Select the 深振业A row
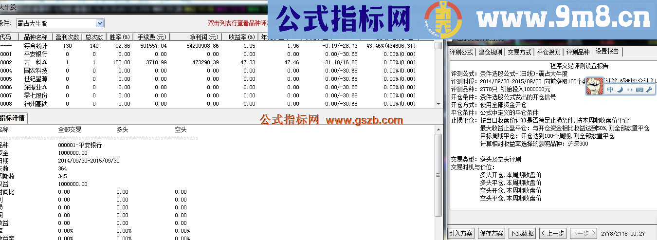This screenshot has width=657, height=240. click(217, 87)
